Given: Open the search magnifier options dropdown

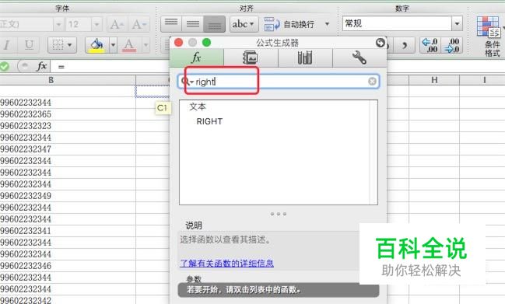Looking at the screenshot, I should (x=187, y=82).
